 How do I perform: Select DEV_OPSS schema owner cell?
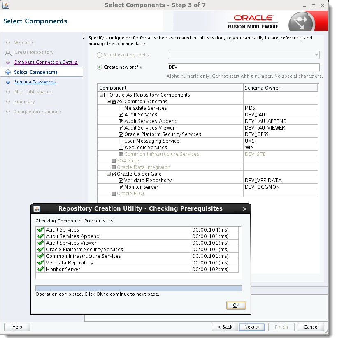(x=281, y=134)
